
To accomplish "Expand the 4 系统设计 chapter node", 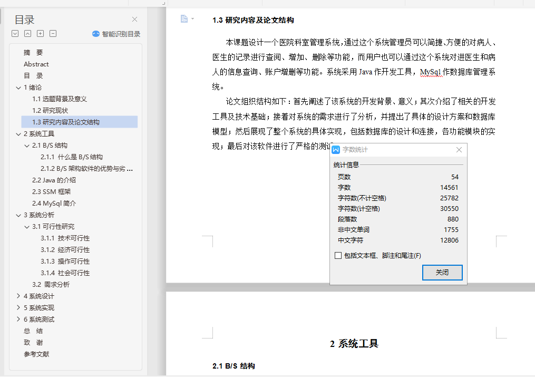I will pyautogui.click(x=18, y=296).
